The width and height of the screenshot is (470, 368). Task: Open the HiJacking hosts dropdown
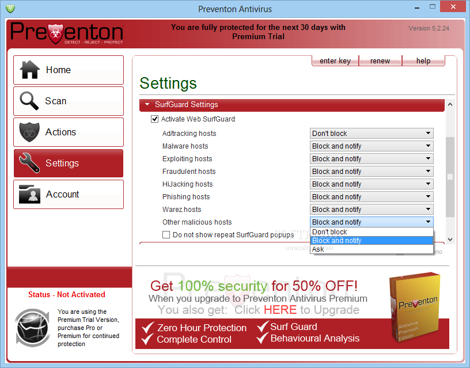click(x=372, y=184)
